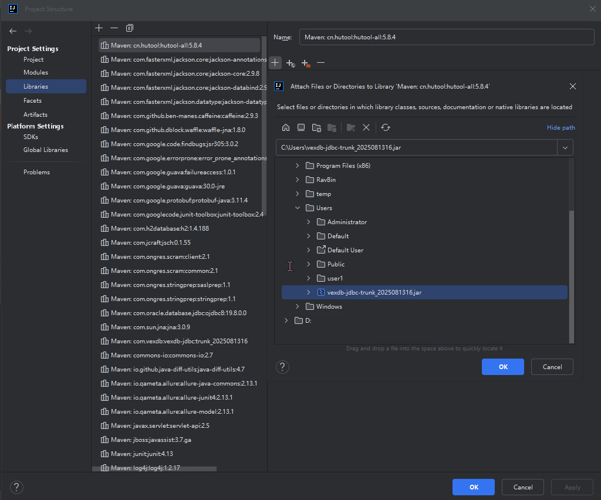Click OK at the bottom of Project Structure

(474, 487)
